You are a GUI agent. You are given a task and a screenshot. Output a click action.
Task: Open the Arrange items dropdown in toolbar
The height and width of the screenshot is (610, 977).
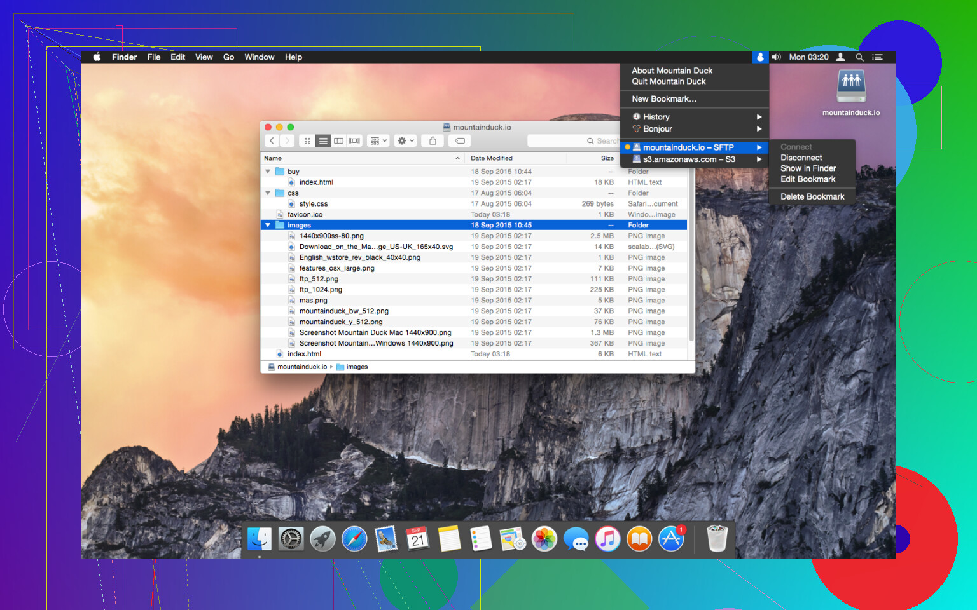click(378, 140)
